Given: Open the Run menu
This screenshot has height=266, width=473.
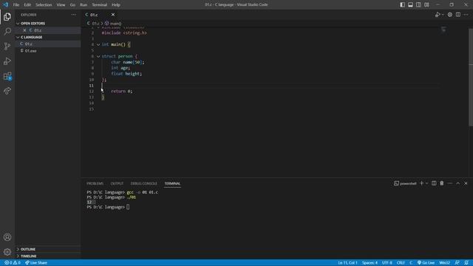Looking at the screenshot, I should pyautogui.click(x=84, y=4).
